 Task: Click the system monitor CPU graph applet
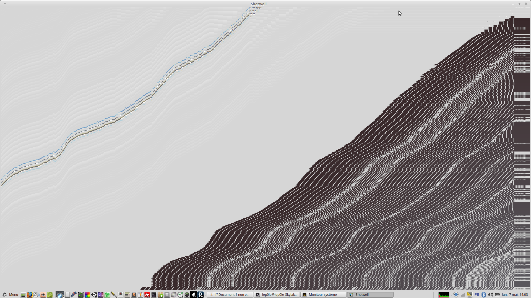click(444, 295)
